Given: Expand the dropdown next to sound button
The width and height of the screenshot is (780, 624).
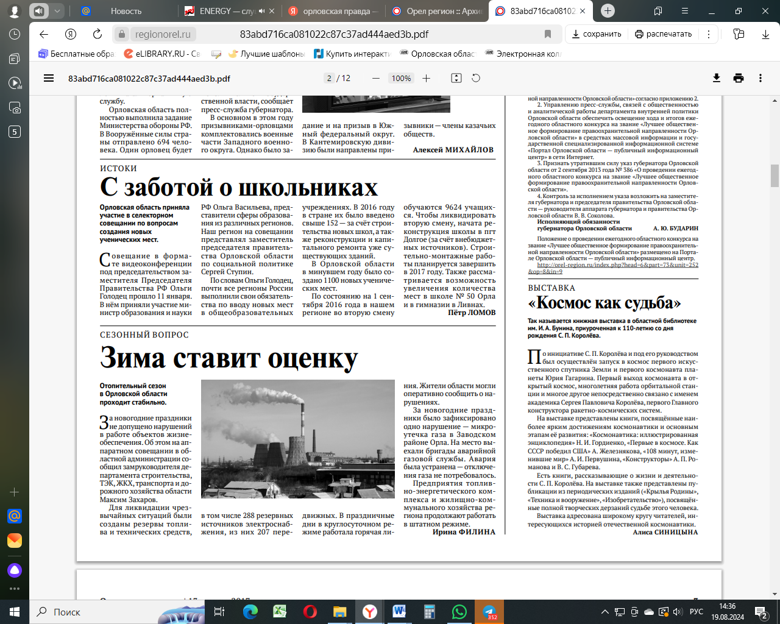Looking at the screenshot, I should (x=57, y=11).
